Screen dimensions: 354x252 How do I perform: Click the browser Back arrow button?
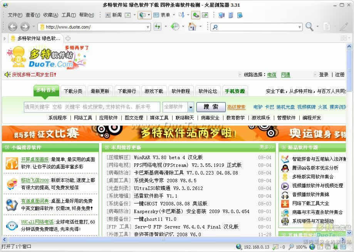click(x=13, y=27)
